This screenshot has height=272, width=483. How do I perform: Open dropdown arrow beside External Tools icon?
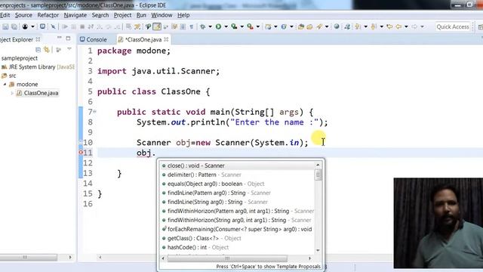pyautogui.click(x=258, y=27)
